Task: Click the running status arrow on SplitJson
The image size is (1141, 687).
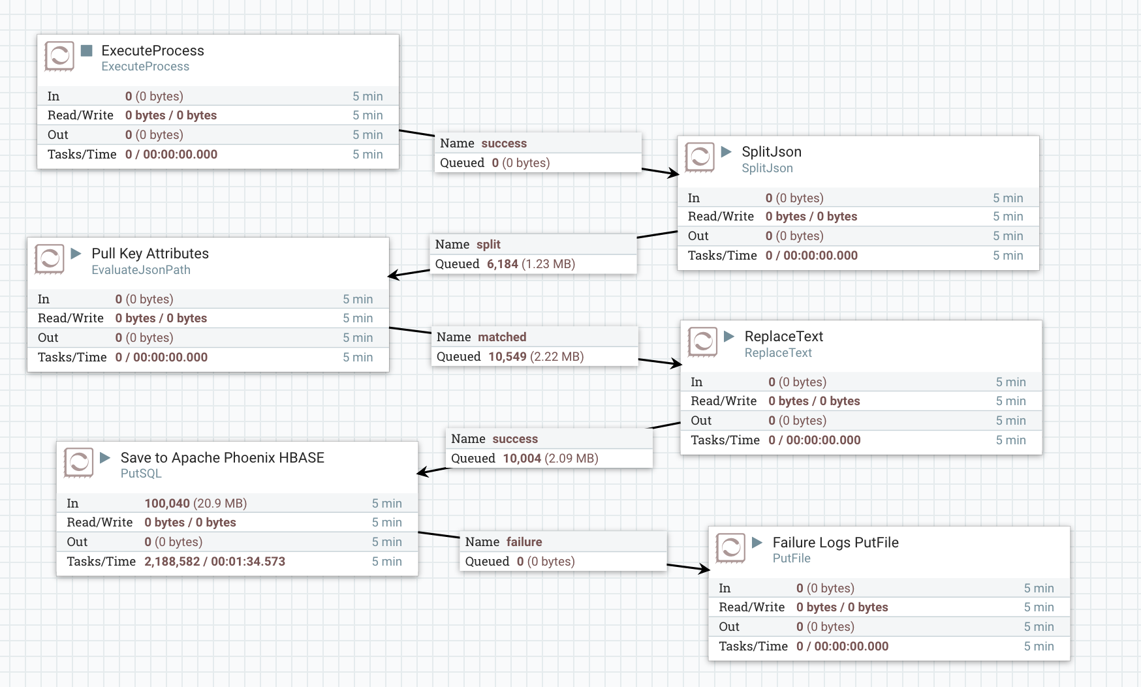Action: pyautogui.click(x=726, y=151)
